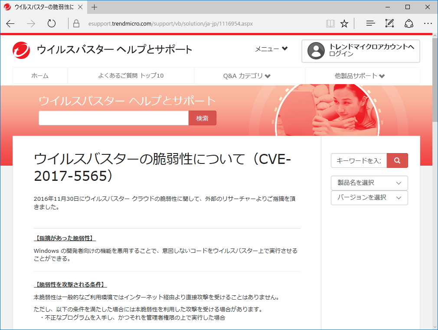Click the favorites star in the address bar
The height and width of the screenshot is (330, 438).
pos(344,24)
